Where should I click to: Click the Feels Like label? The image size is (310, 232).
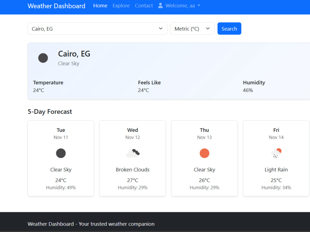pos(149,83)
